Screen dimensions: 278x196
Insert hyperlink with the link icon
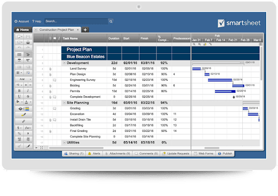tap(23, 121)
